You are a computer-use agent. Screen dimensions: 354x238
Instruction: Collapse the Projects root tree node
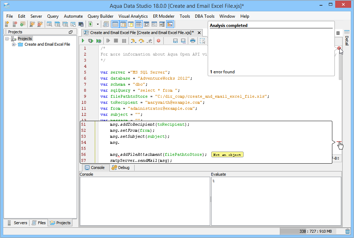tap(7, 39)
